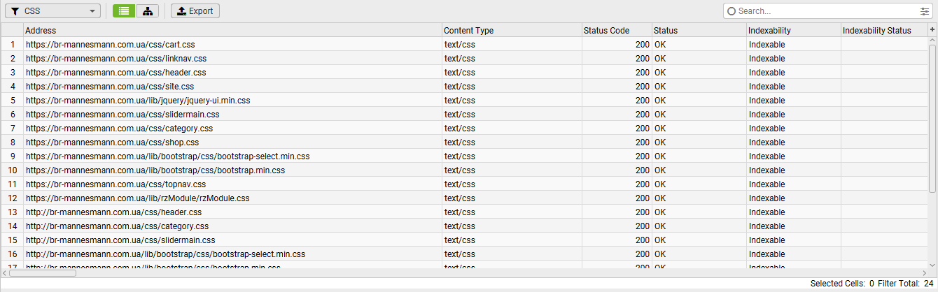The height and width of the screenshot is (292, 938).
Task: Sort by Status Code column header
Action: pos(615,31)
